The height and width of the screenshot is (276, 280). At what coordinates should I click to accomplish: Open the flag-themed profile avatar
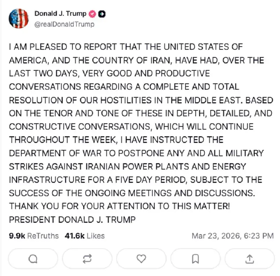(x=19, y=19)
